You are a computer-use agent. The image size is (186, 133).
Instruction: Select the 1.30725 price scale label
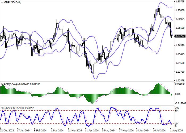pos(180,2)
